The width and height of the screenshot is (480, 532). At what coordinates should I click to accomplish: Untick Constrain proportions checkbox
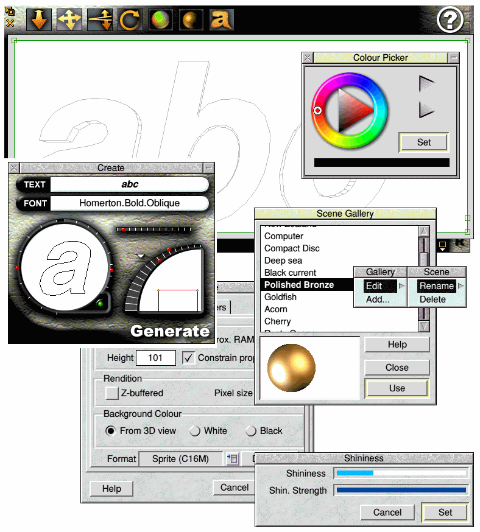188,357
